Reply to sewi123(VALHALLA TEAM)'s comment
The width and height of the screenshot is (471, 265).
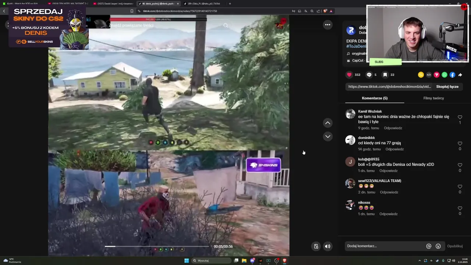[389, 192]
